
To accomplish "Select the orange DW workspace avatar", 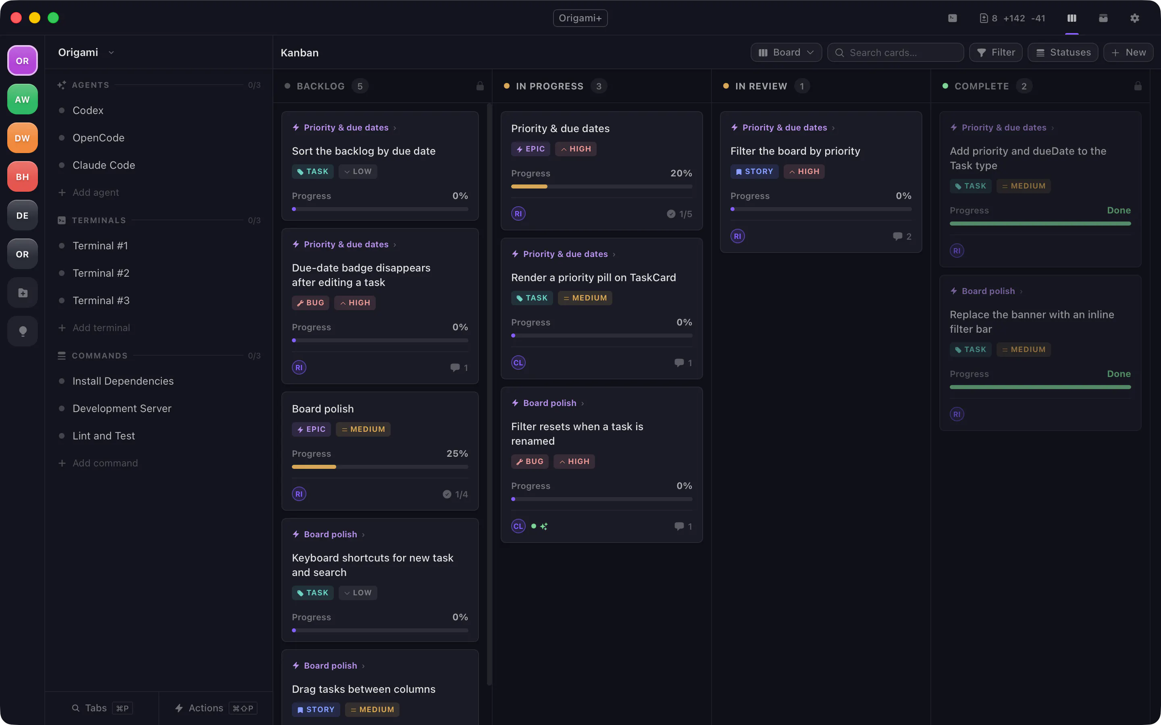I will coord(23,138).
